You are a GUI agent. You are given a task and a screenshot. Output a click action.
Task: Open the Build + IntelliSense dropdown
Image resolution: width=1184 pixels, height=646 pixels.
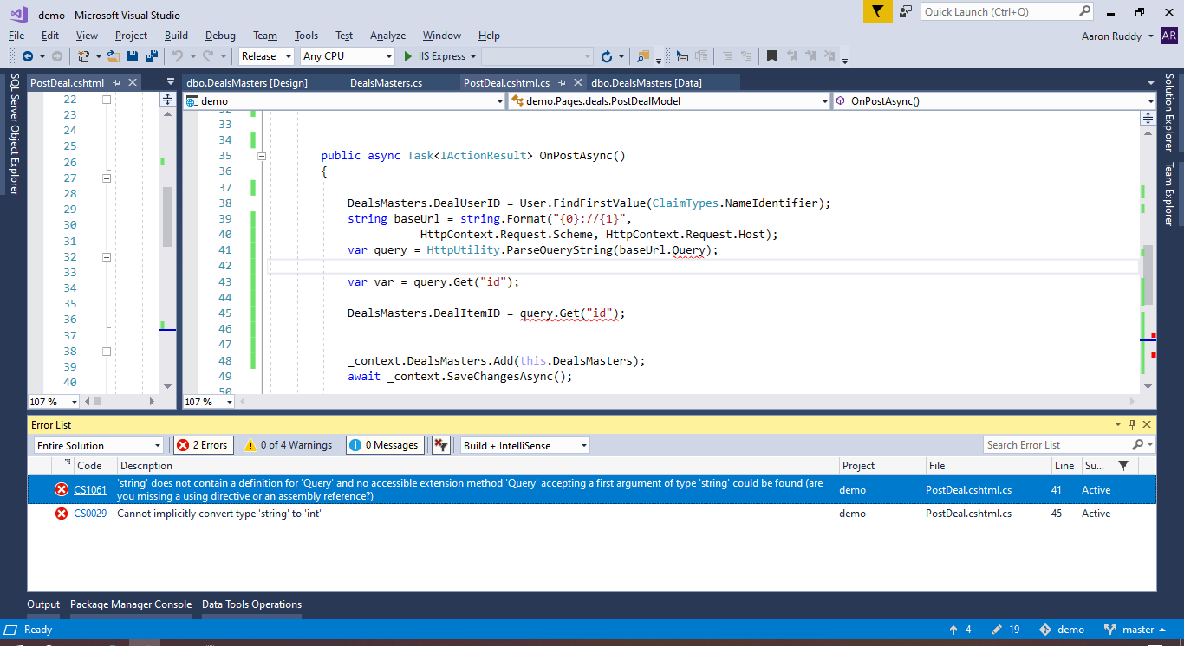(583, 445)
